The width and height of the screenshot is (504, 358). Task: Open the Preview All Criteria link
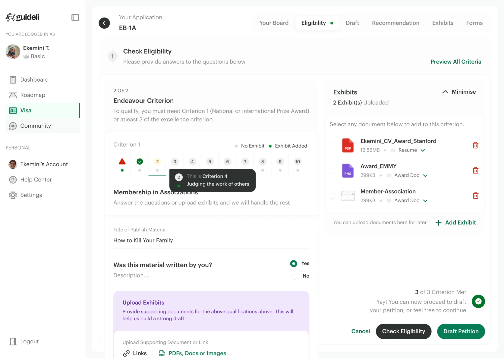click(x=456, y=62)
